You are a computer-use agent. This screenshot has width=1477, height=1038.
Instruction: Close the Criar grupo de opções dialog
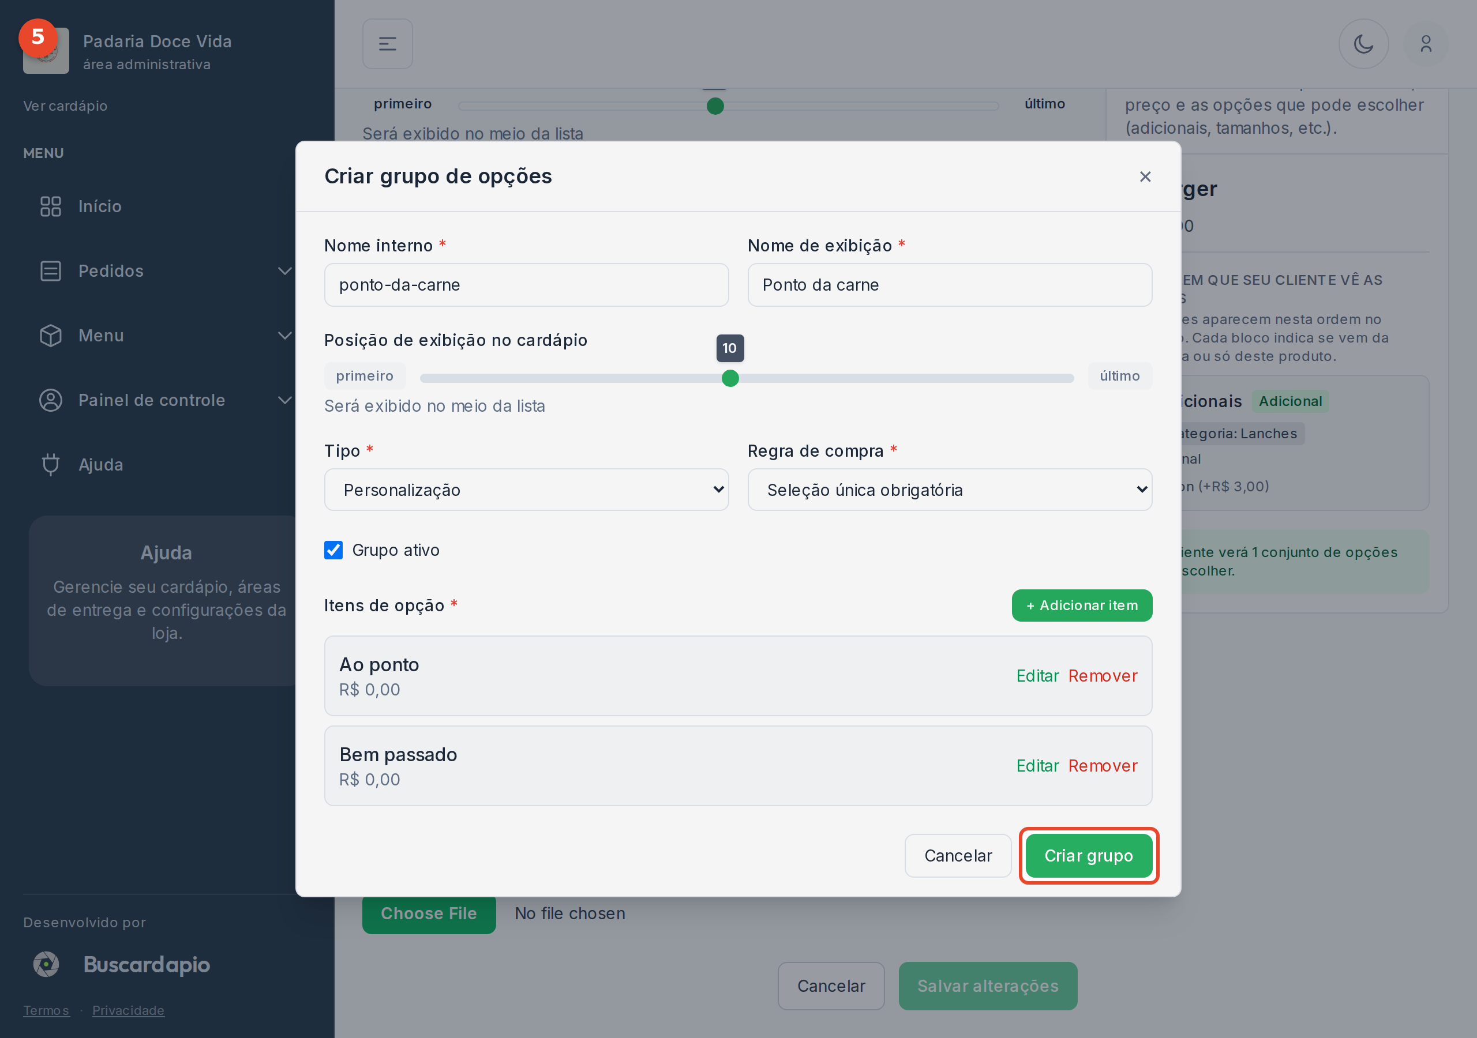coord(1145,177)
